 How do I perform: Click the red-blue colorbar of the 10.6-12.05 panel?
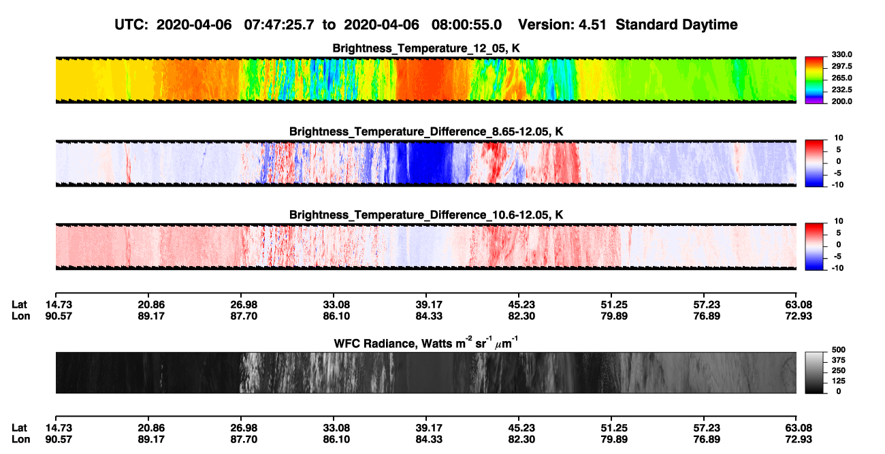(x=815, y=246)
